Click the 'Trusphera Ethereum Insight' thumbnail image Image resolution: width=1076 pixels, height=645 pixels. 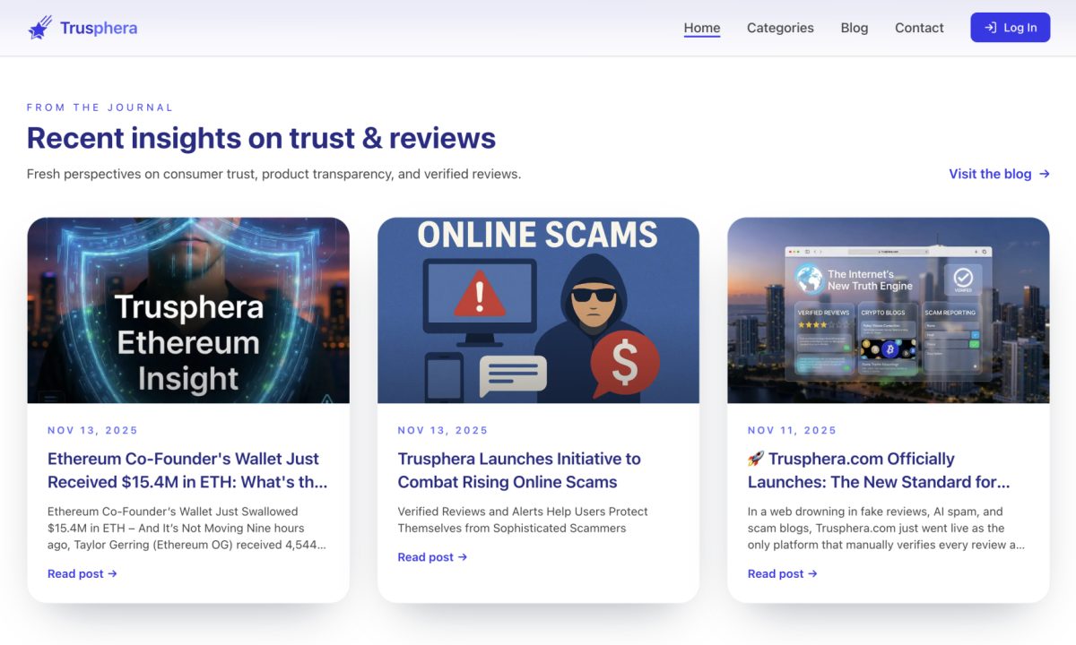pyautogui.click(x=188, y=308)
